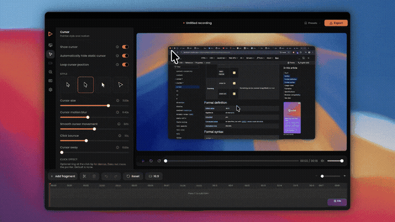Choose the triangular arrow cursor style
Viewport: 395px width, 222px height.
coord(120,85)
